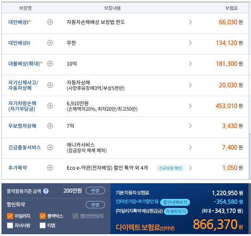Viewport: 251px width, 236px height.
Task: Click the 134,120 원 premium amount
Action: coord(230,43)
